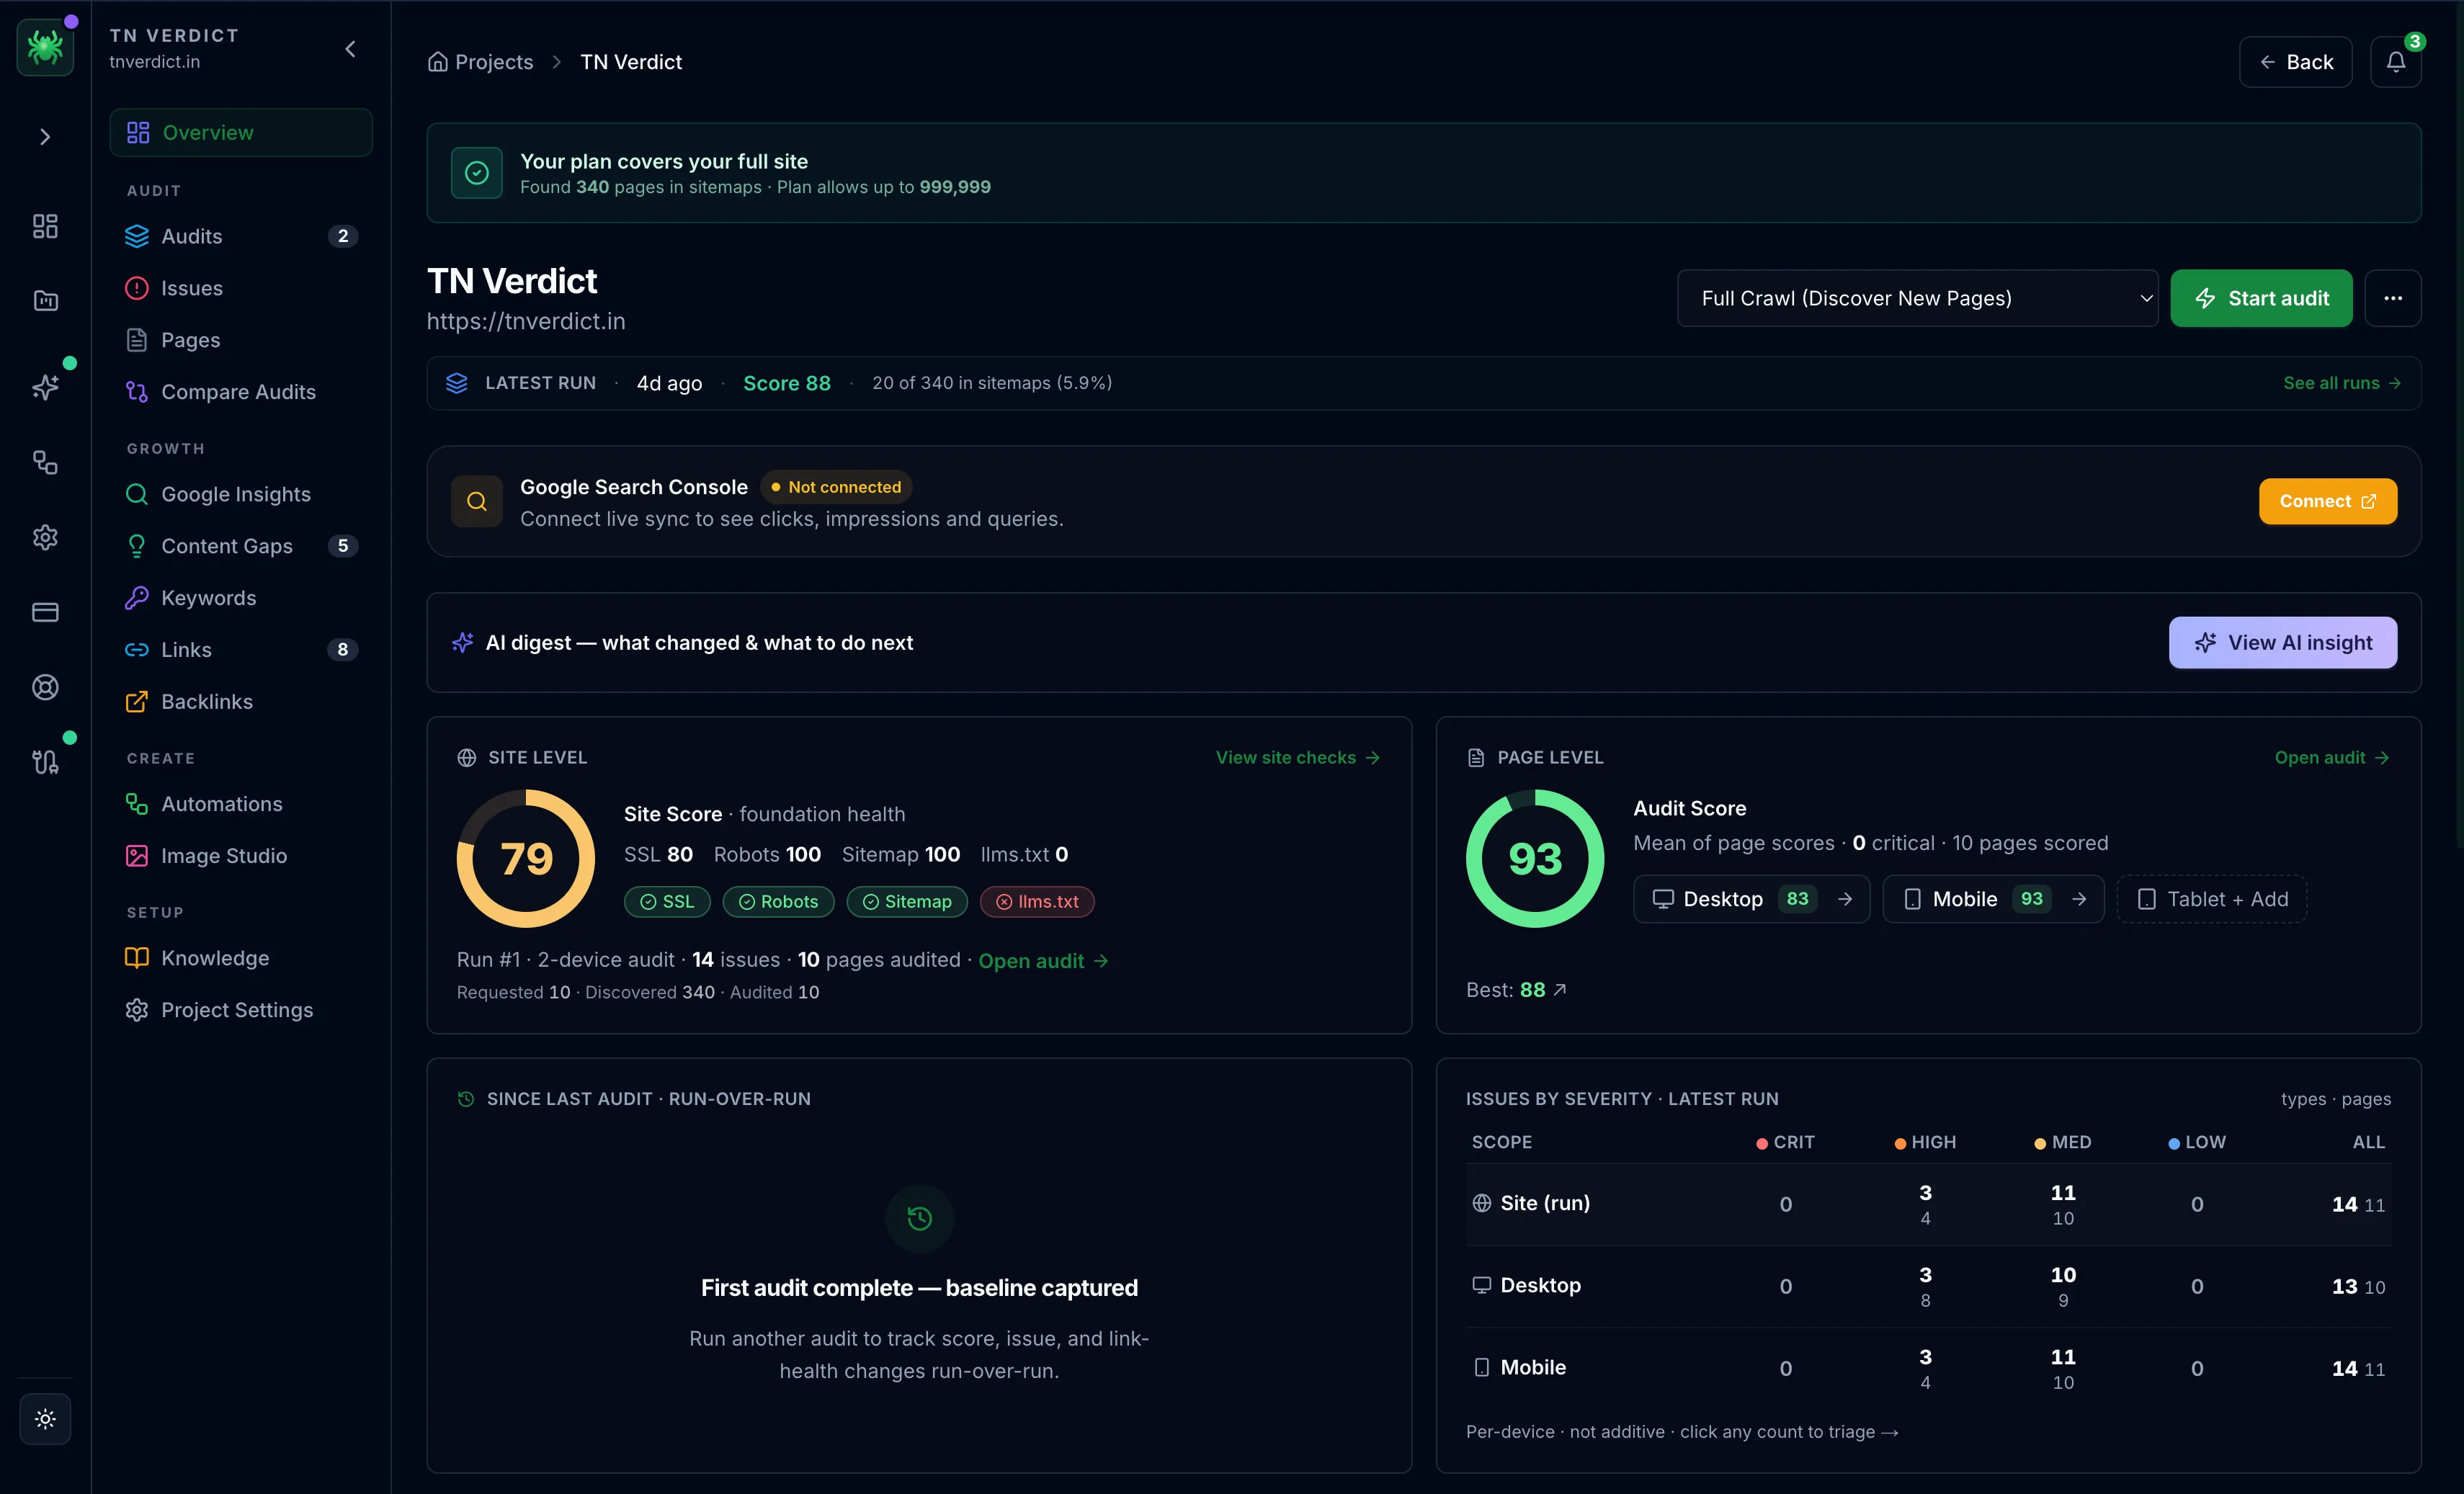Click the Google Search Console magnifier icon
The height and width of the screenshot is (1494, 2464).
pos(477,501)
